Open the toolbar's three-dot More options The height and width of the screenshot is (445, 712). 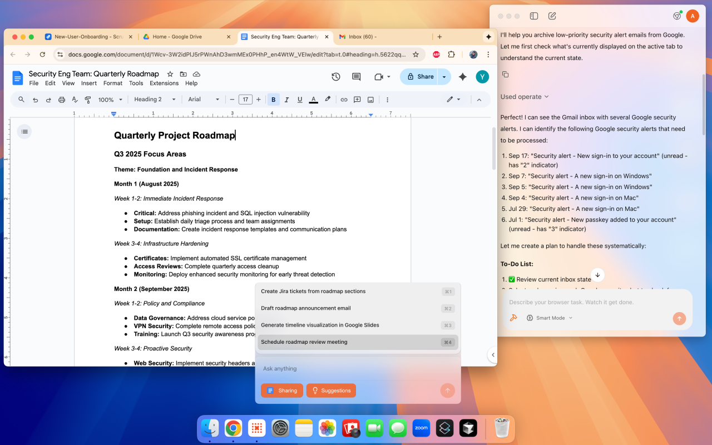pyautogui.click(x=388, y=100)
